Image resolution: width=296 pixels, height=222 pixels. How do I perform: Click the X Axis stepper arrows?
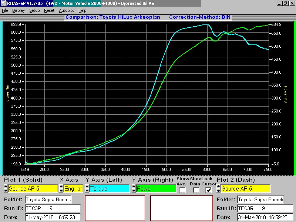[x=61, y=189]
